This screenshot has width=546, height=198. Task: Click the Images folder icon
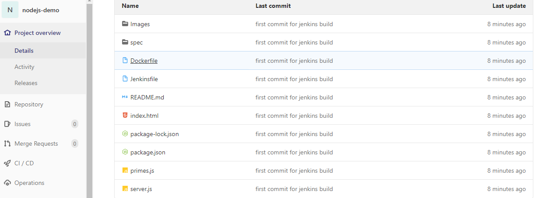pos(125,24)
